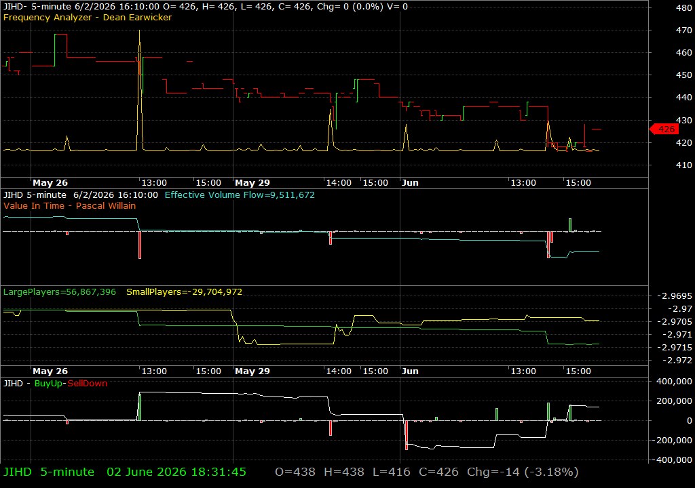The image size is (695, 488).
Task: Click the 'SmallPlayers=-29,704,972' legend
Action: tap(185, 292)
